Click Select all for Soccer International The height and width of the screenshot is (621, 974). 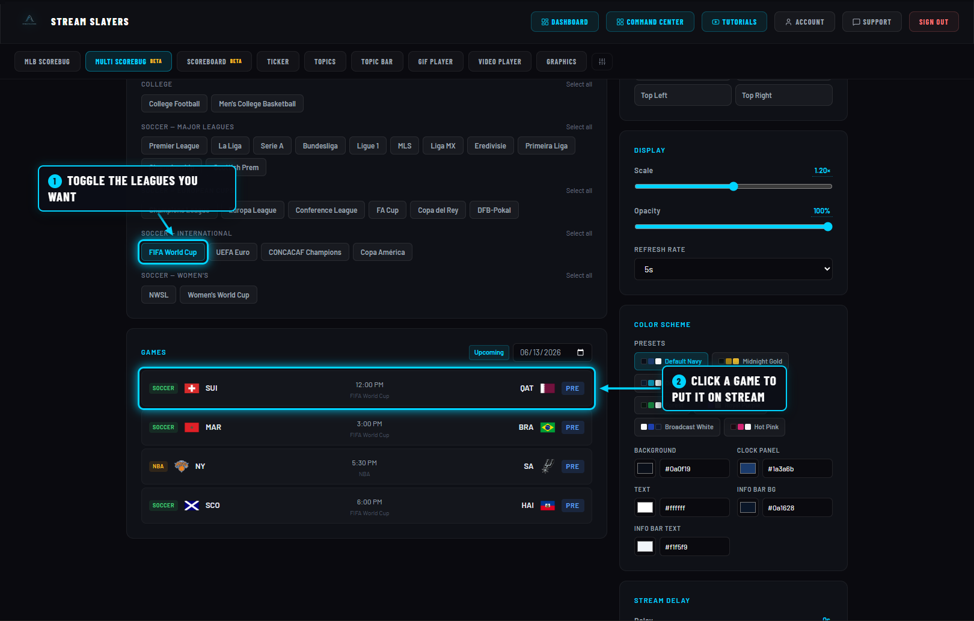579,233
